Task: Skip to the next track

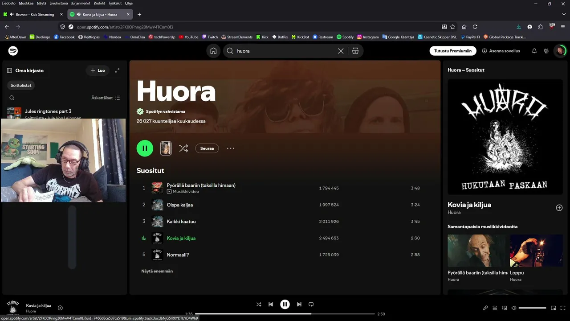Action: coord(299,305)
